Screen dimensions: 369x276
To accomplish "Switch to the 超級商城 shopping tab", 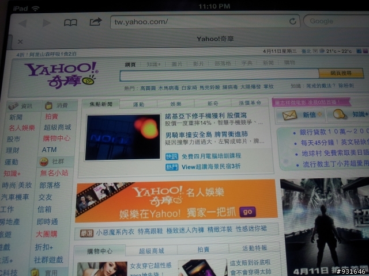I will [x=151, y=251].
